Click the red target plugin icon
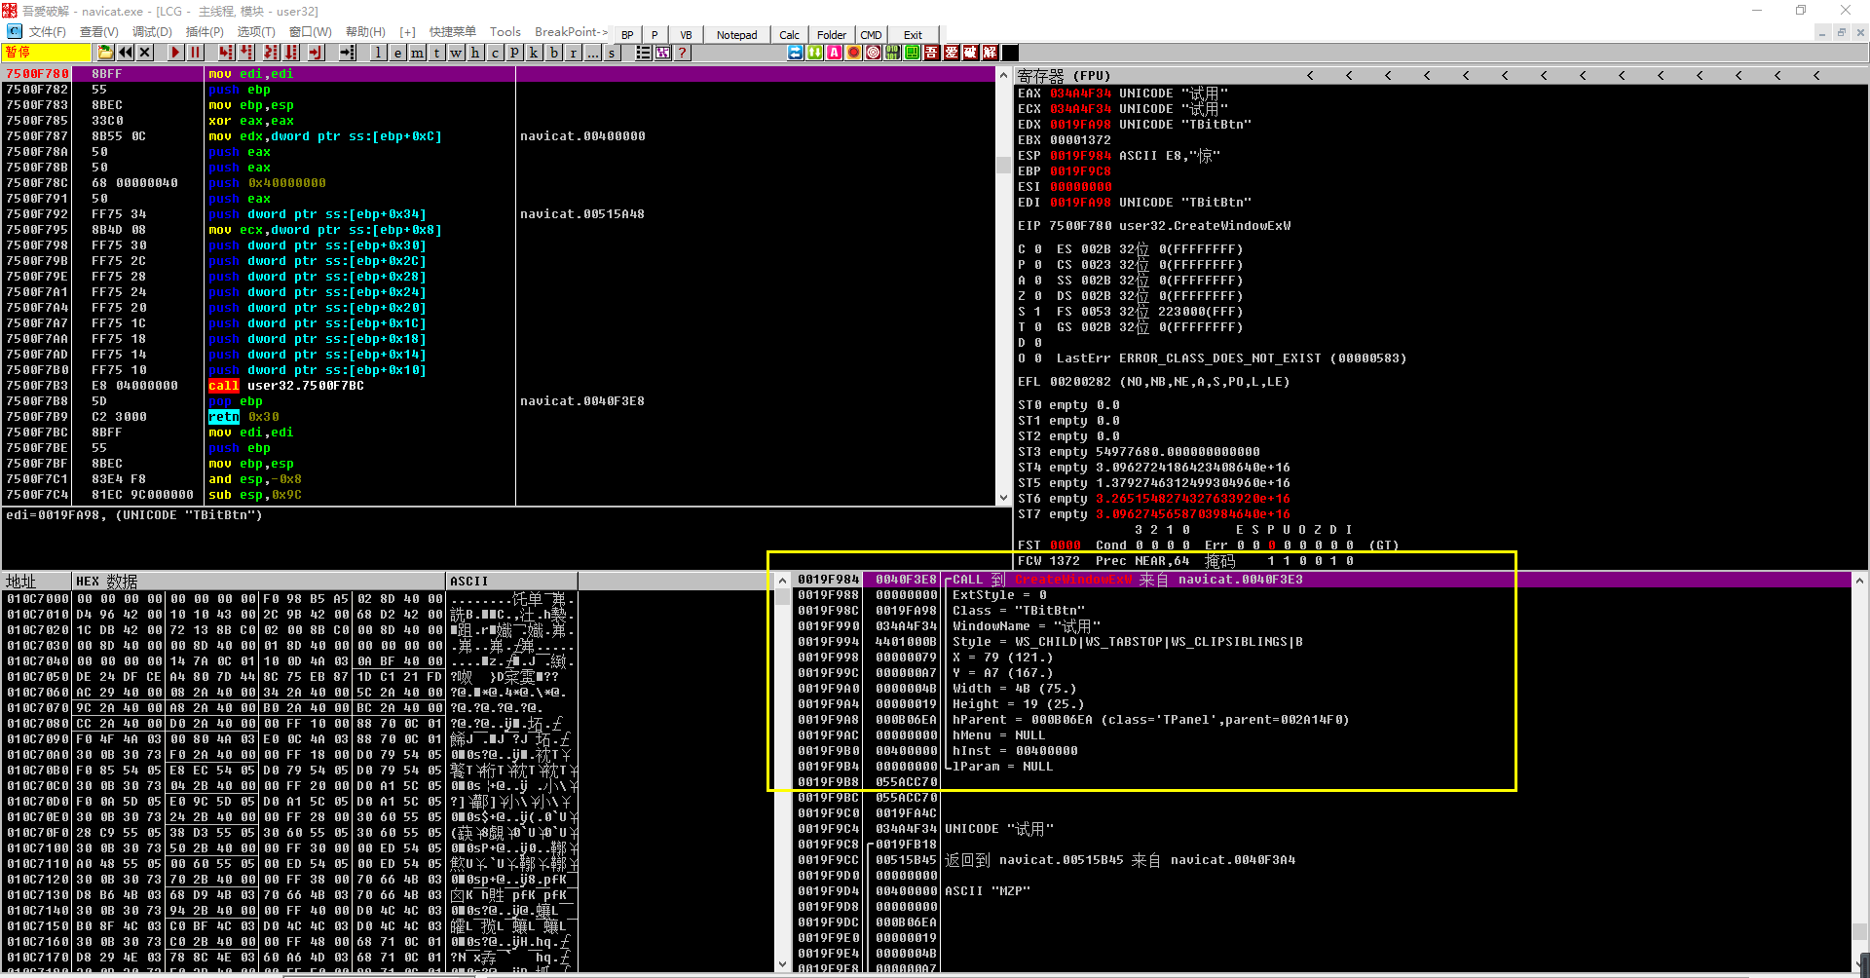This screenshot has width=1870, height=978. [874, 53]
